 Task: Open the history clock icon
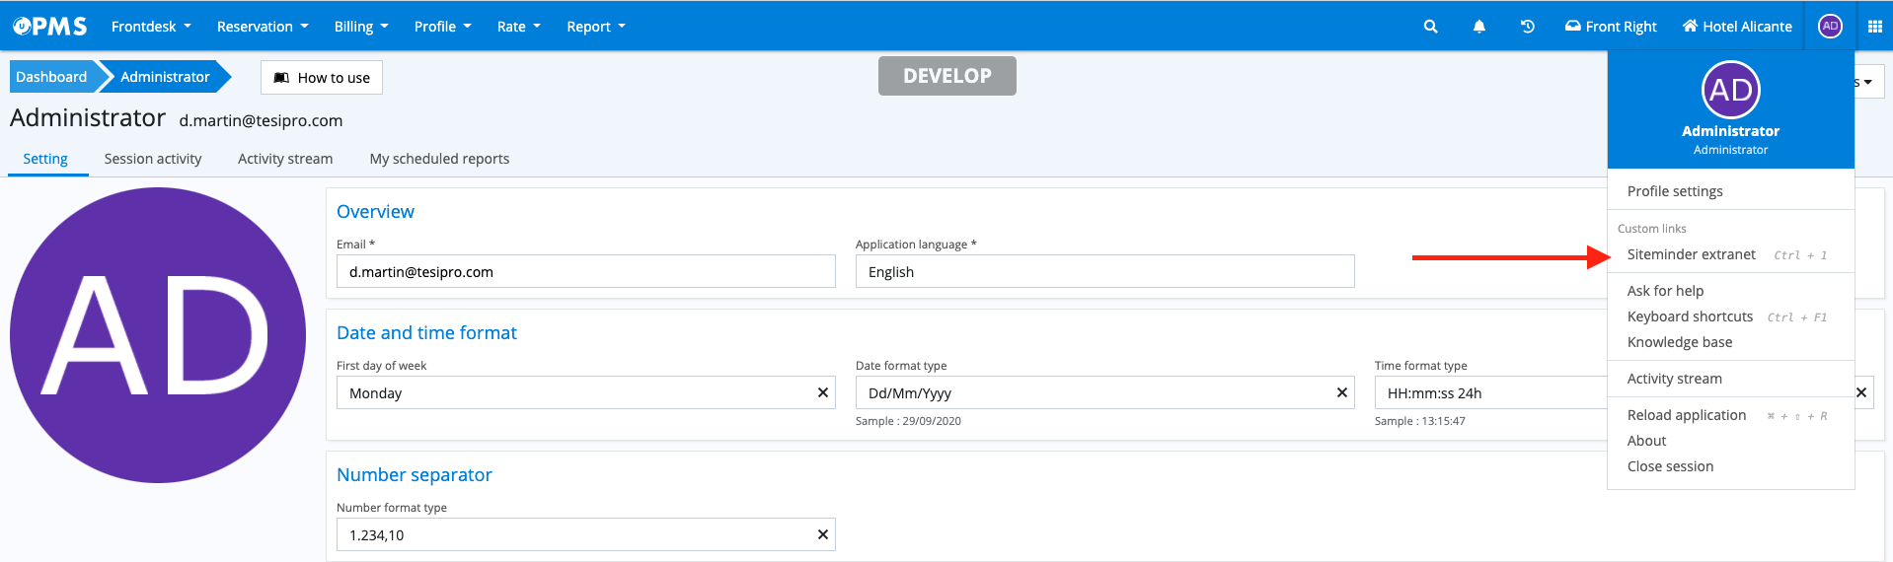pos(1527,27)
